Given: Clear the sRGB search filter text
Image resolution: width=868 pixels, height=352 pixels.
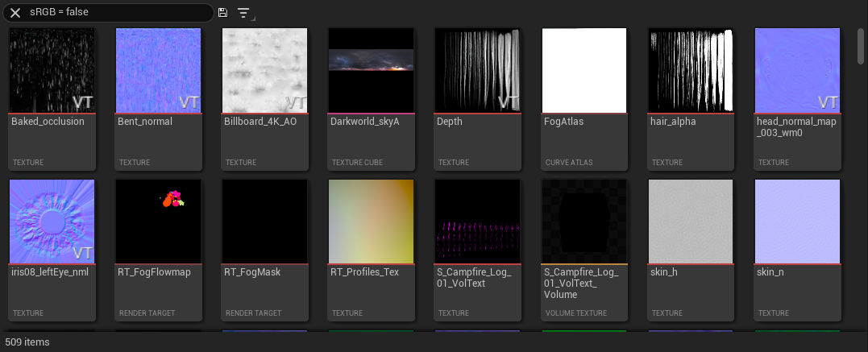Looking at the screenshot, I should coord(15,13).
